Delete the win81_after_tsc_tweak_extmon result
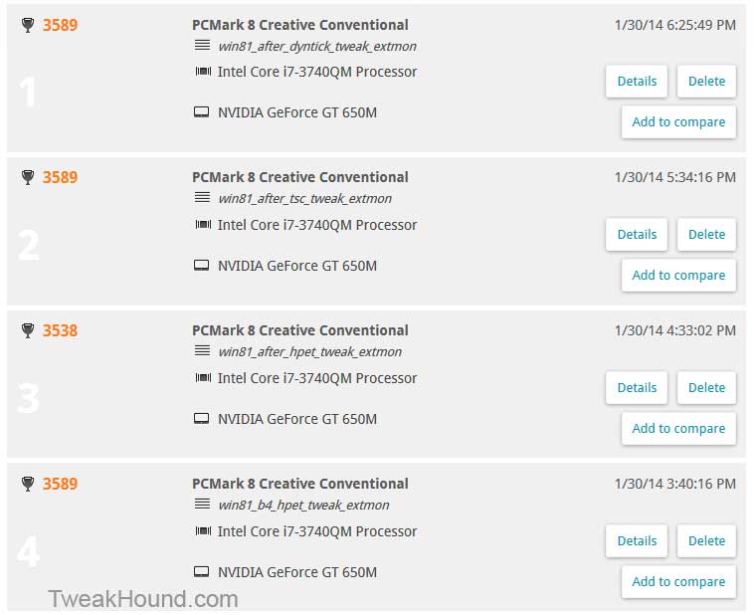Viewport: 754px width, 615px height. 706,234
